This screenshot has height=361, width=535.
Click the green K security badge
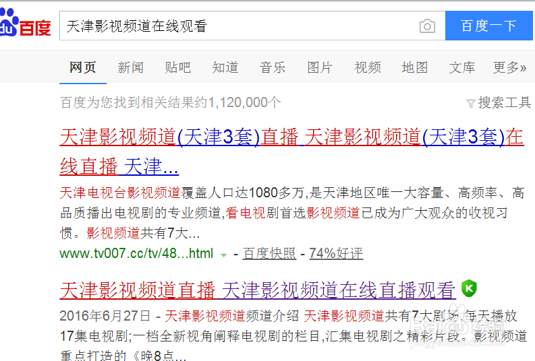click(469, 288)
